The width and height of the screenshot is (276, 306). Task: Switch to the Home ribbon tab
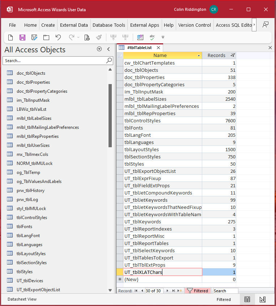[30, 25]
